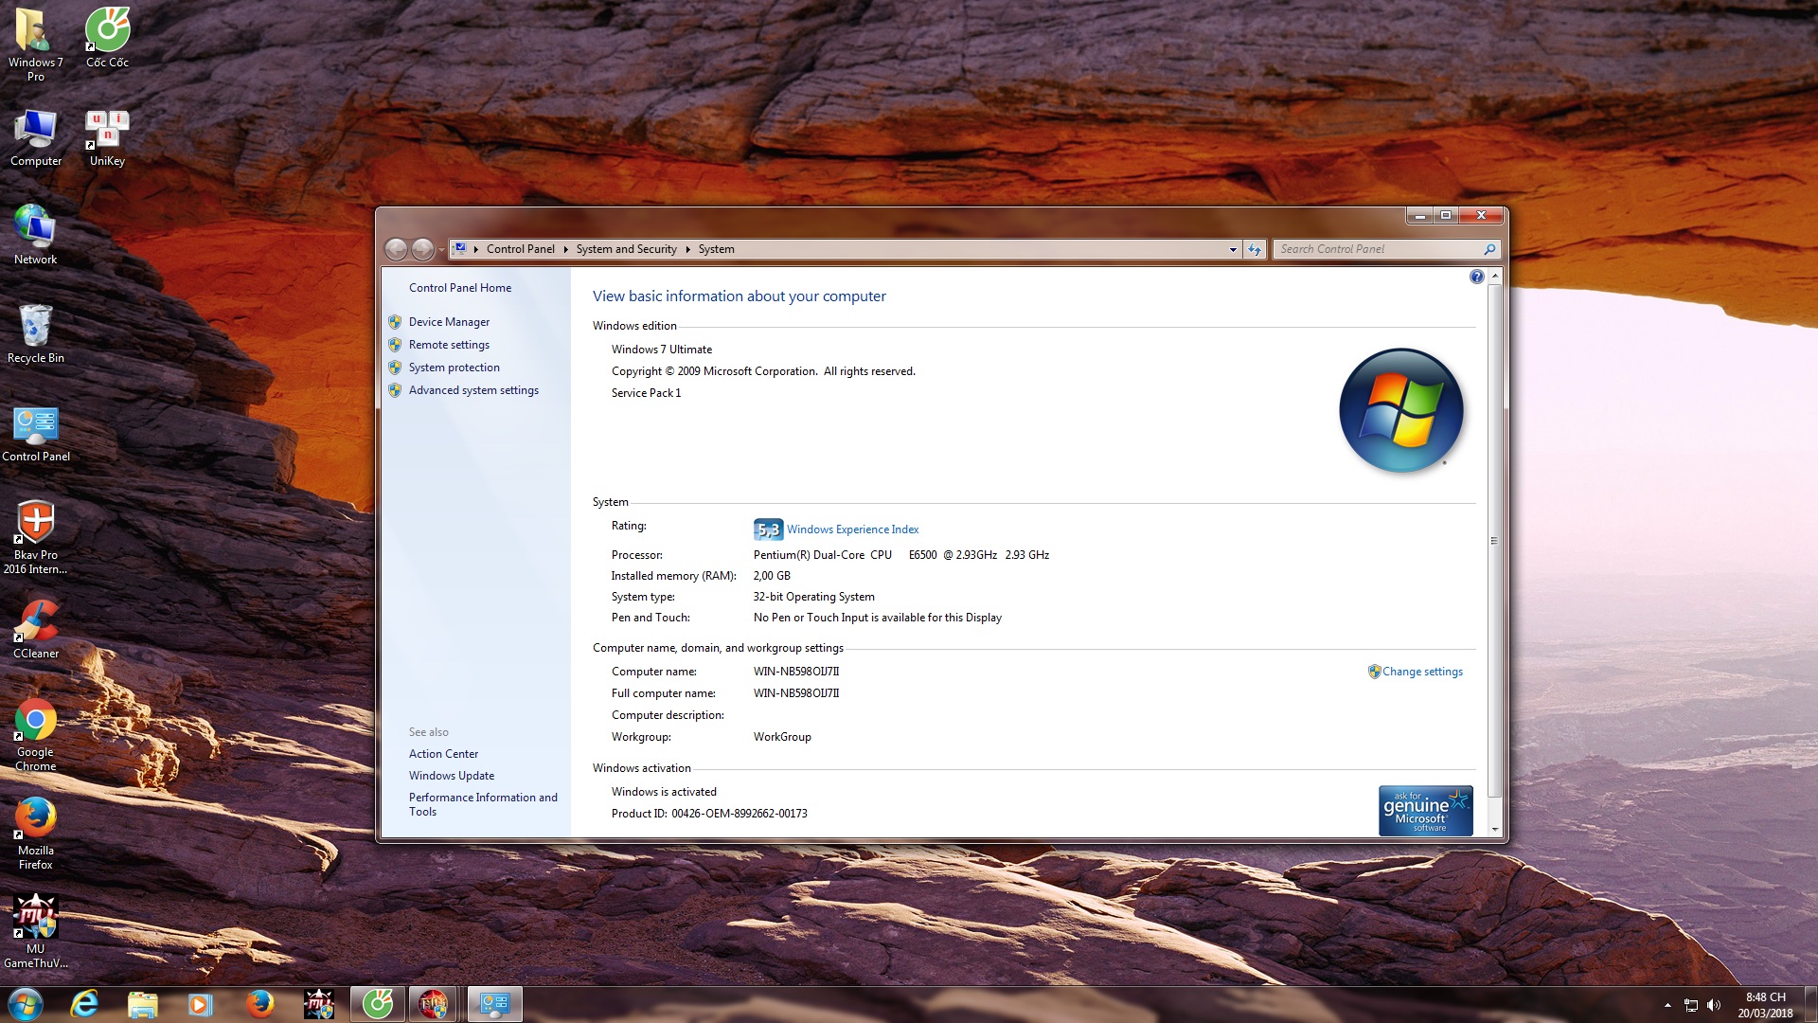Switch to the System control panel taskbar button
This screenshot has height=1023, width=1818.
tap(494, 1004)
